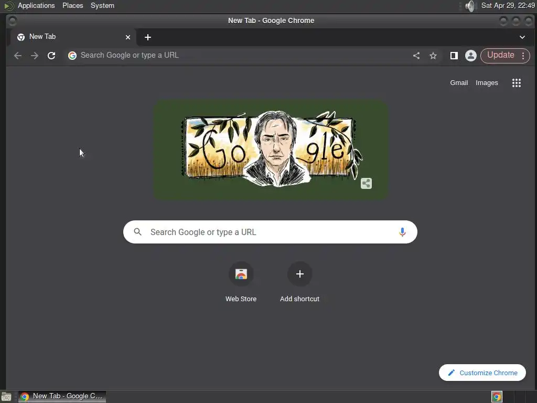Bookmark this tab with the star icon
Viewport: 537px width, 403px height.
(433, 56)
